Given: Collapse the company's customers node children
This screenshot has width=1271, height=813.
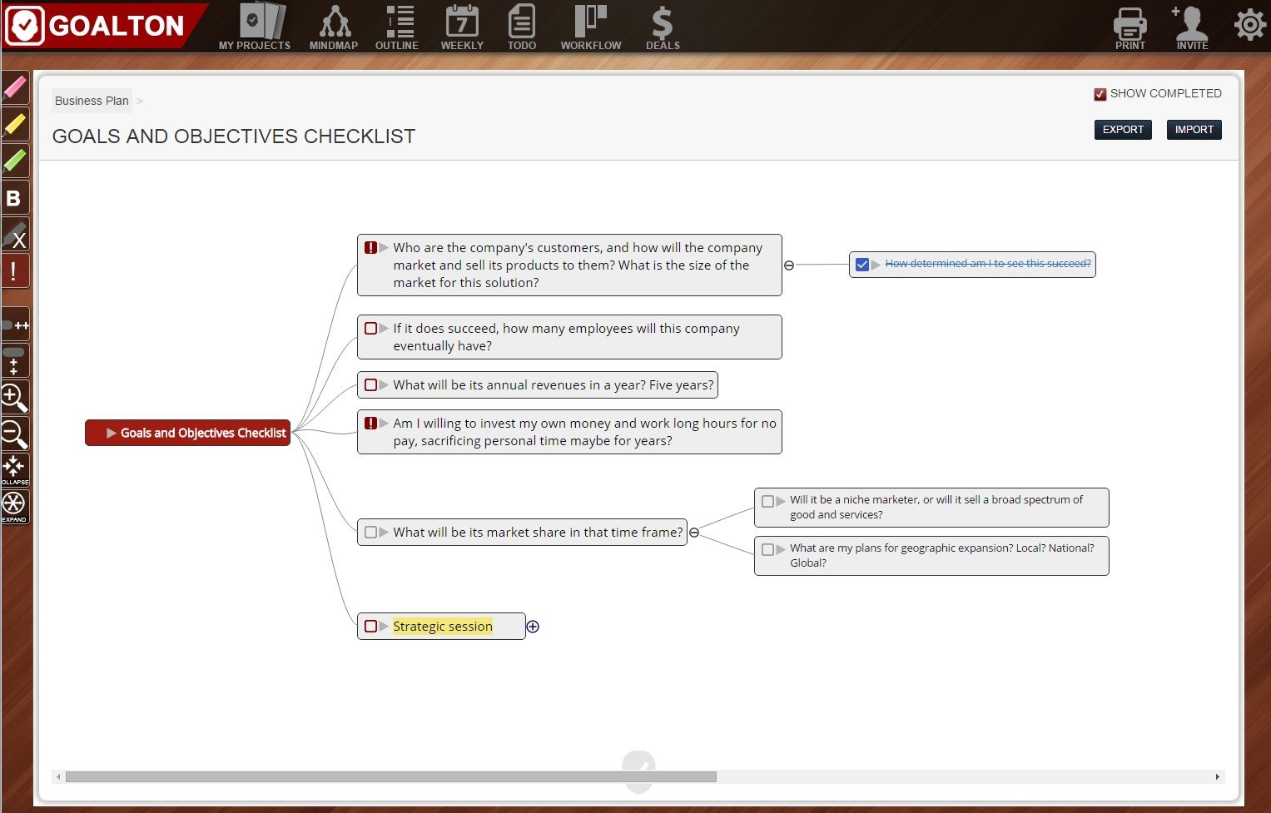Looking at the screenshot, I should 789,265.
